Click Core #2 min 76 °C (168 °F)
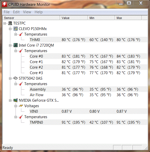Image resolution: width=150 pixels, height=152 pixels. (x=101, y=67)
